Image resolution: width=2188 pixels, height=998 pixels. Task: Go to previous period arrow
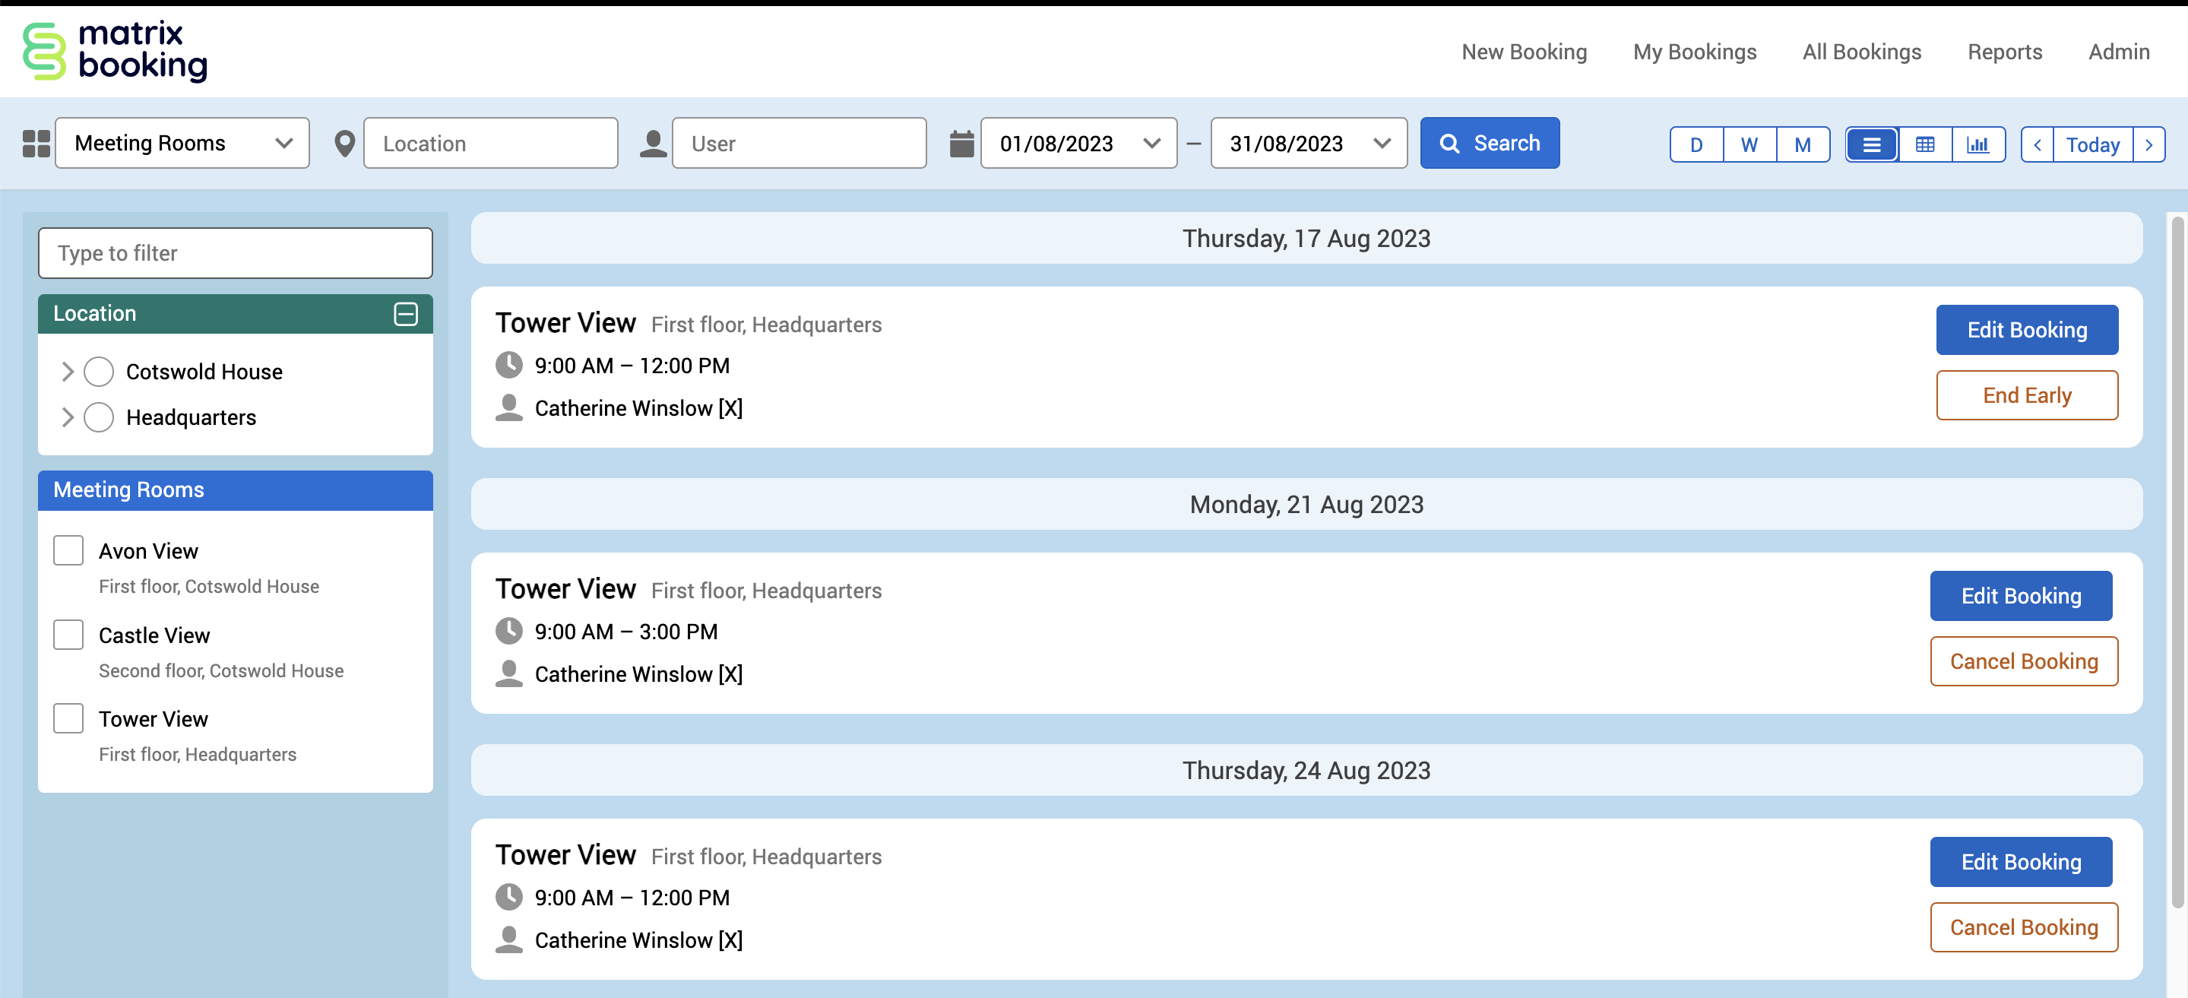click(x=2037, y=144)
